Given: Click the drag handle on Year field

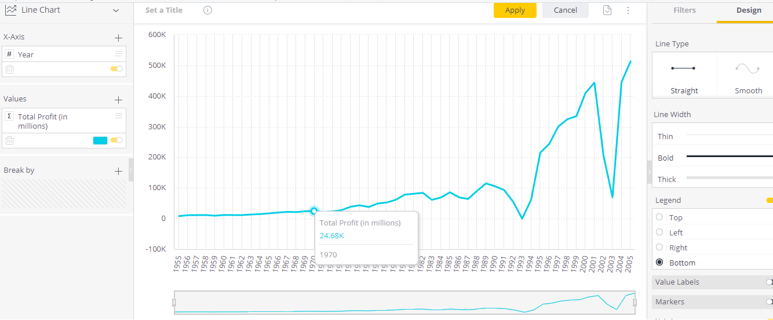Looking at the screenshot, I should (x=119, y=54).
